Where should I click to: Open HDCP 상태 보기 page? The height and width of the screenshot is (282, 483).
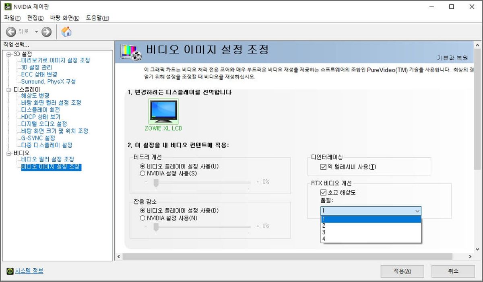coord(41,117)
